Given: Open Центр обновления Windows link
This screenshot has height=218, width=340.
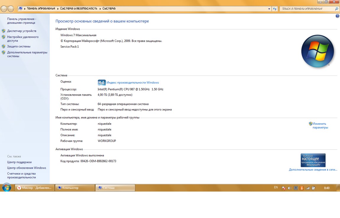Looking at the screenshot, I should 27,168.
